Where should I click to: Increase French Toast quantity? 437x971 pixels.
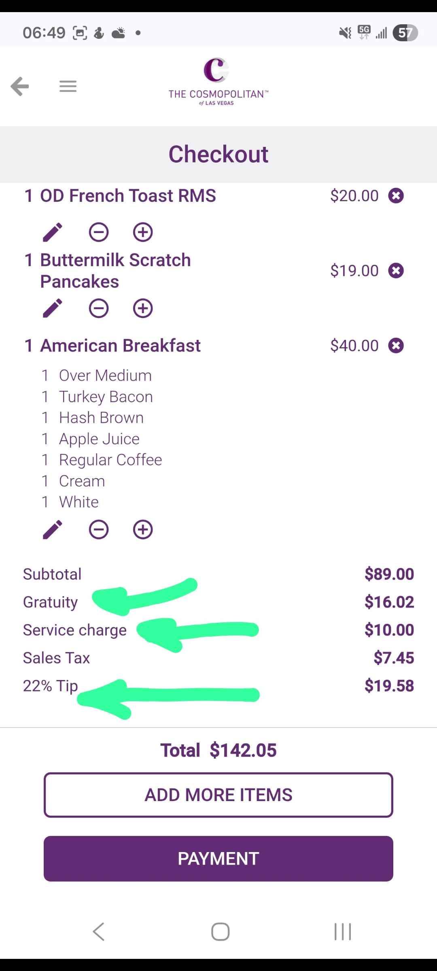(x=143, y=232)
